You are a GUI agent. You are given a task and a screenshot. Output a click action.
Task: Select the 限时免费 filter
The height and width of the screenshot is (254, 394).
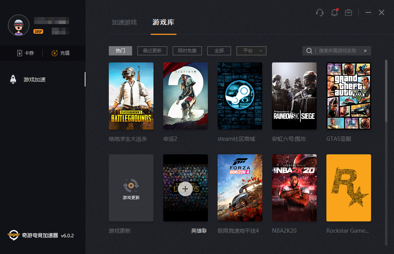pyautogui.click(x=187, y=51)
